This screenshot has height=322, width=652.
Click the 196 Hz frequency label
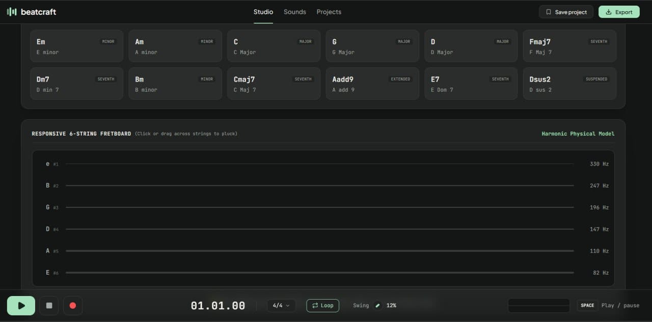599,207
